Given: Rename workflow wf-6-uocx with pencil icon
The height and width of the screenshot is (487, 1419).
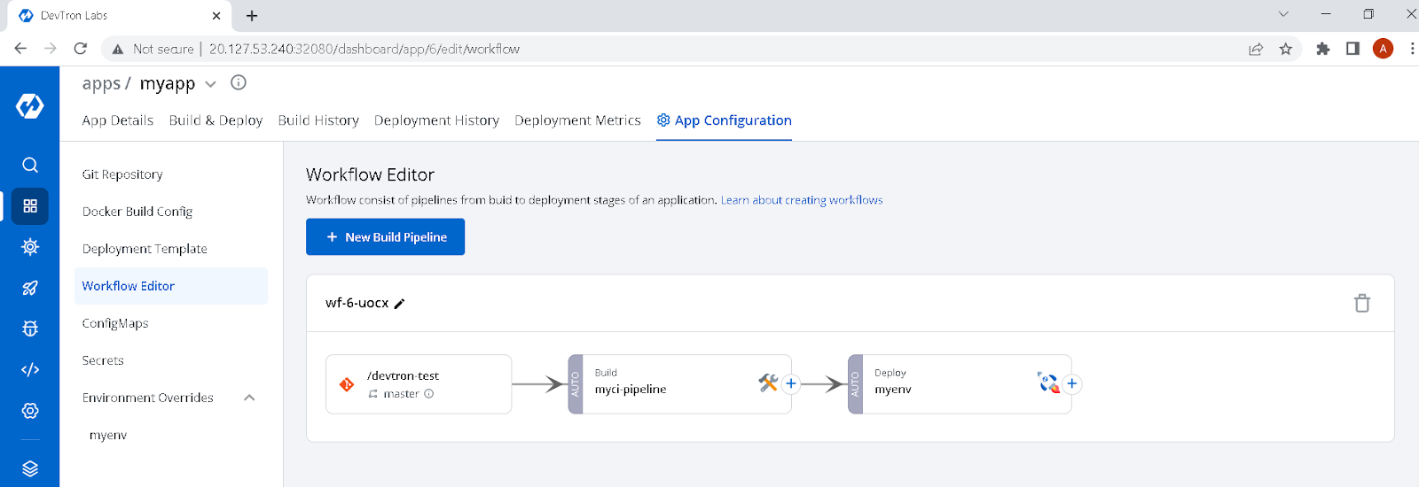Looking at the screenshot, I should pos(399,304).
